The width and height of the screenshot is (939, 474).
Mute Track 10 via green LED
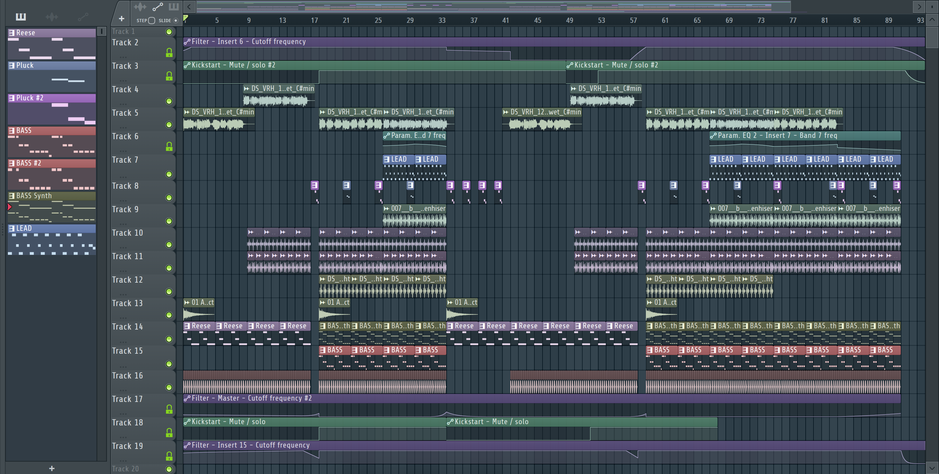169,244
